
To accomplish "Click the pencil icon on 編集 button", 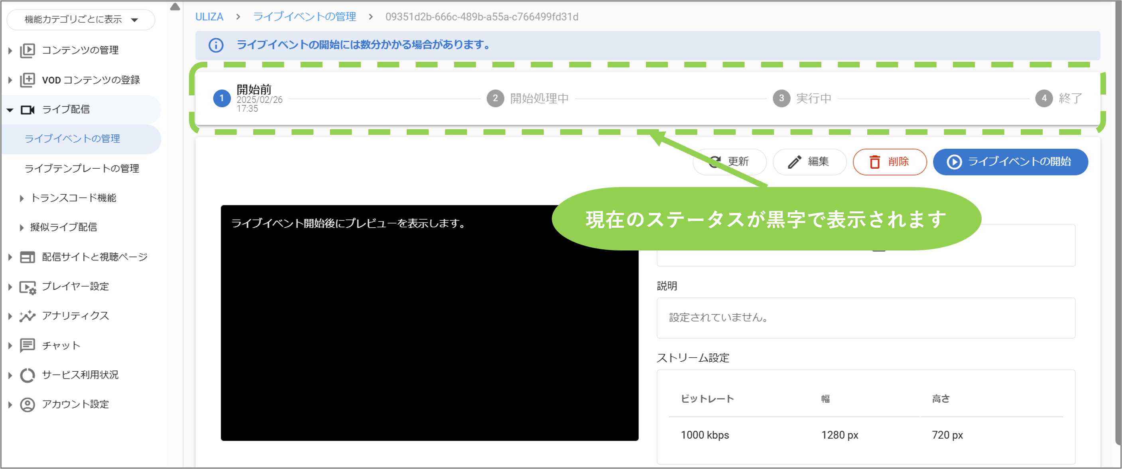I will click(795, 162).
